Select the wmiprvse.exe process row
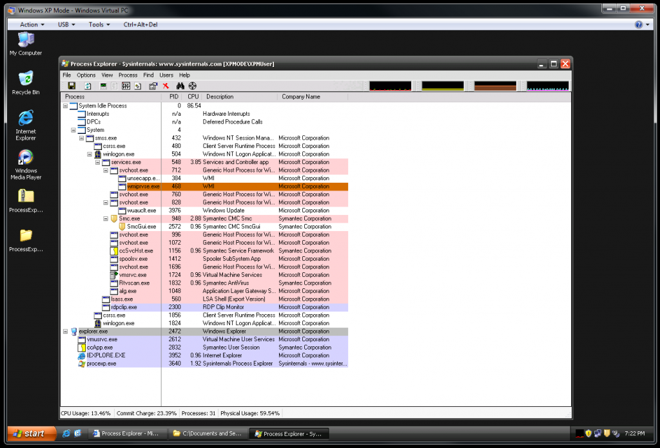The width and height of the screenshot is (660, 448). pos(143,187)
